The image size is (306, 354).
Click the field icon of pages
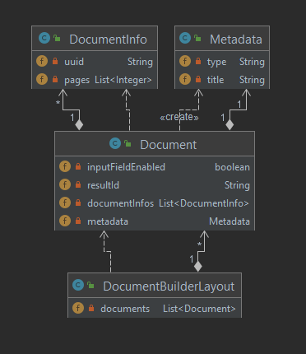(x=42, y=79)
